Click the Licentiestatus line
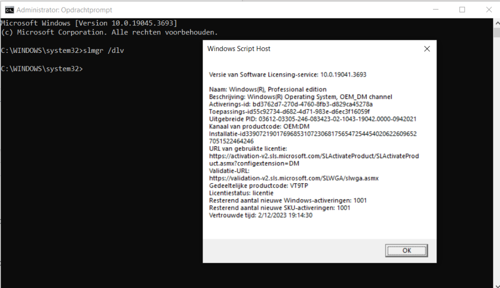 pyautogui.click(x=241, y=193)
